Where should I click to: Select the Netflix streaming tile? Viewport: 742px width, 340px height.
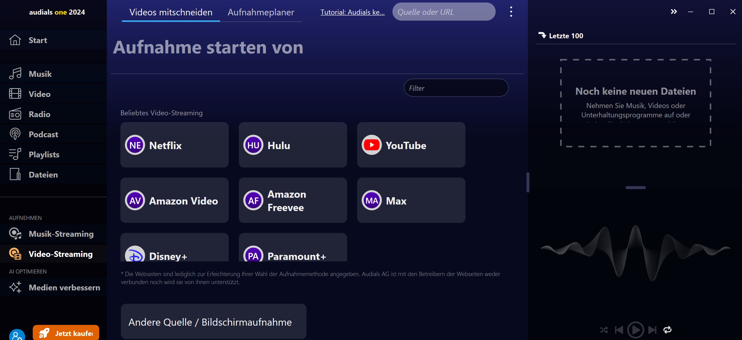click(x=174, y=145)
